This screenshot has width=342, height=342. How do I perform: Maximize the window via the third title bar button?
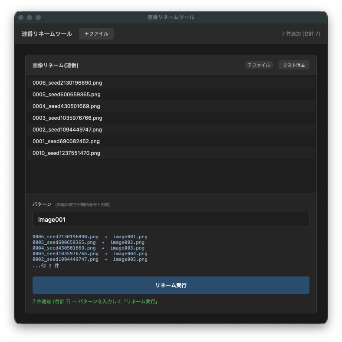38,17
